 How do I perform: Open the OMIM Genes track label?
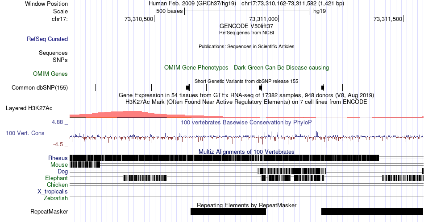coord(50,74)
